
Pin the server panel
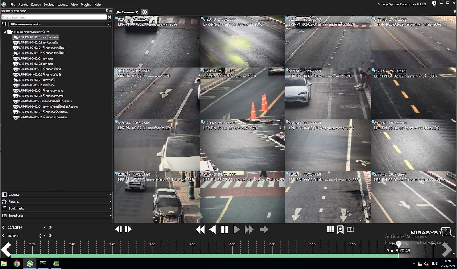point(107,11)
